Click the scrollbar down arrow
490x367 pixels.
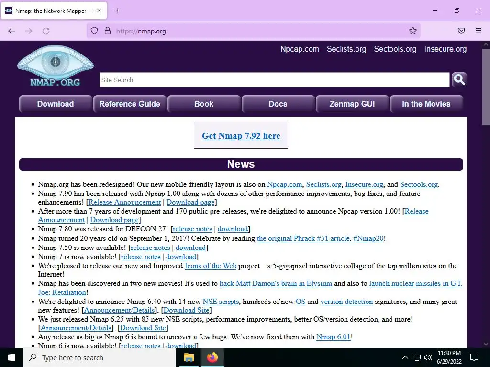(x=485, y=344)
